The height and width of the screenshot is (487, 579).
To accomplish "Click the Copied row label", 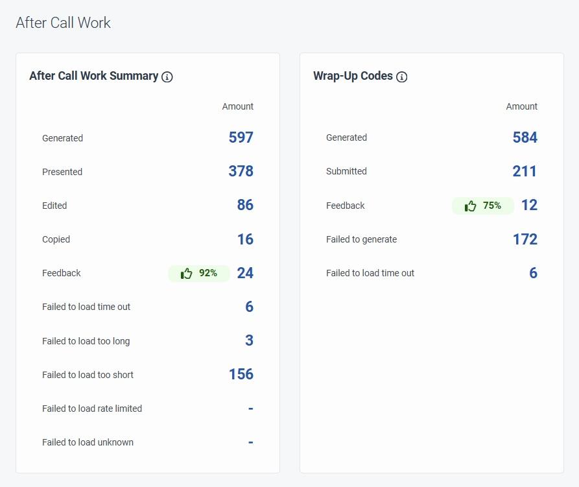I will [x=56, y=239].
